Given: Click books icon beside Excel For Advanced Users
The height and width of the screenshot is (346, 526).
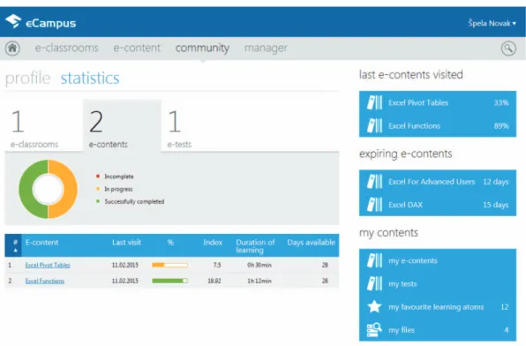Looking at the screenshot, I should (374, 182).
